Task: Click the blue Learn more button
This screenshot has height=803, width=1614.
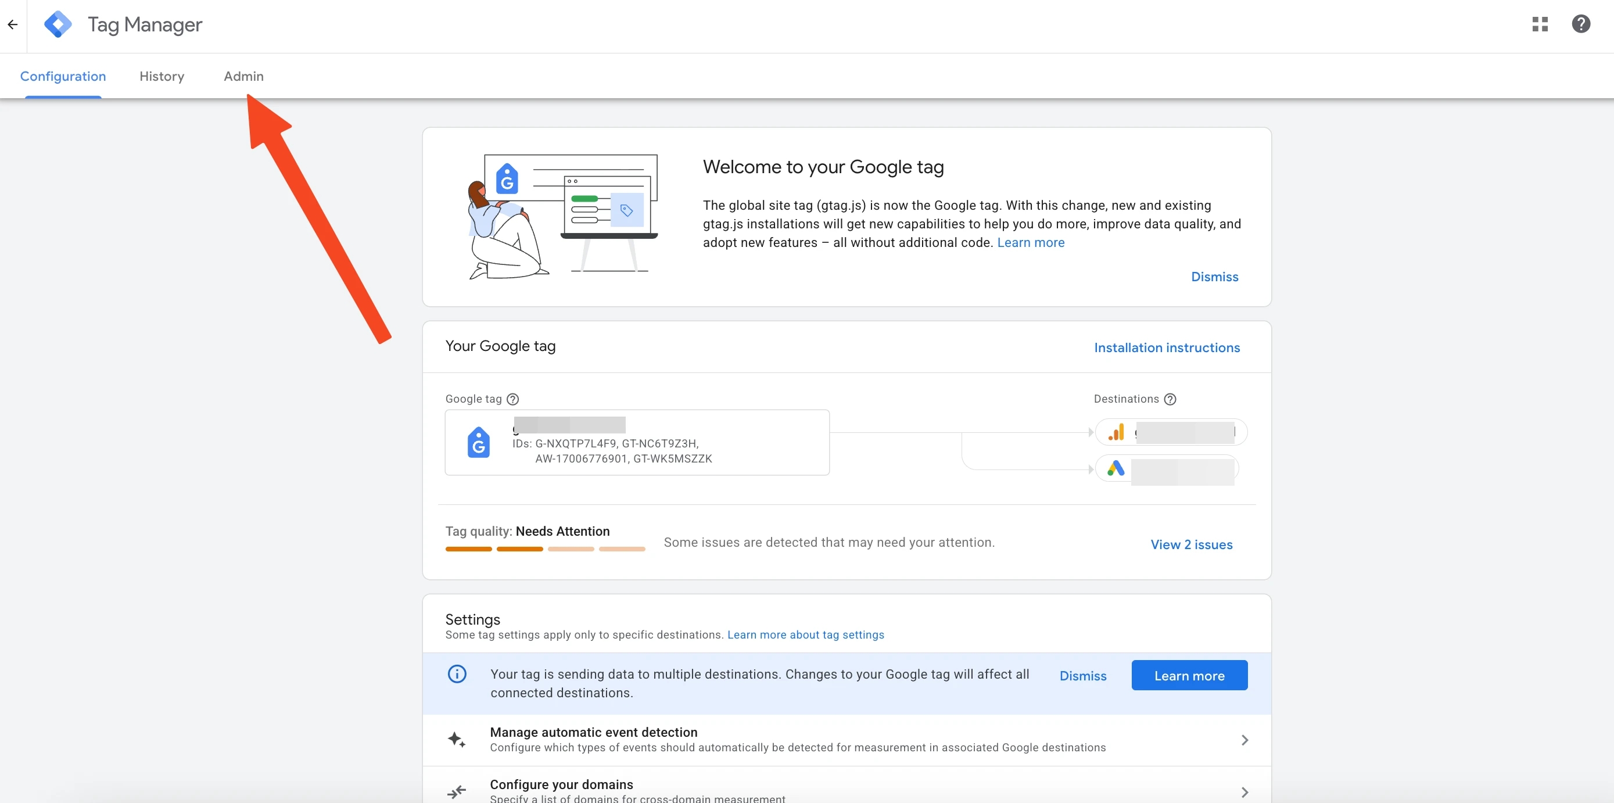Action: click(x=1189, y=675)
